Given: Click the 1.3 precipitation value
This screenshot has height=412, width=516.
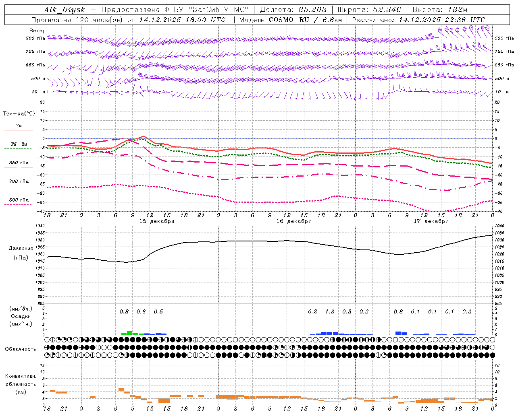Looking at the screenshot, I should click(x=330, y=311).
